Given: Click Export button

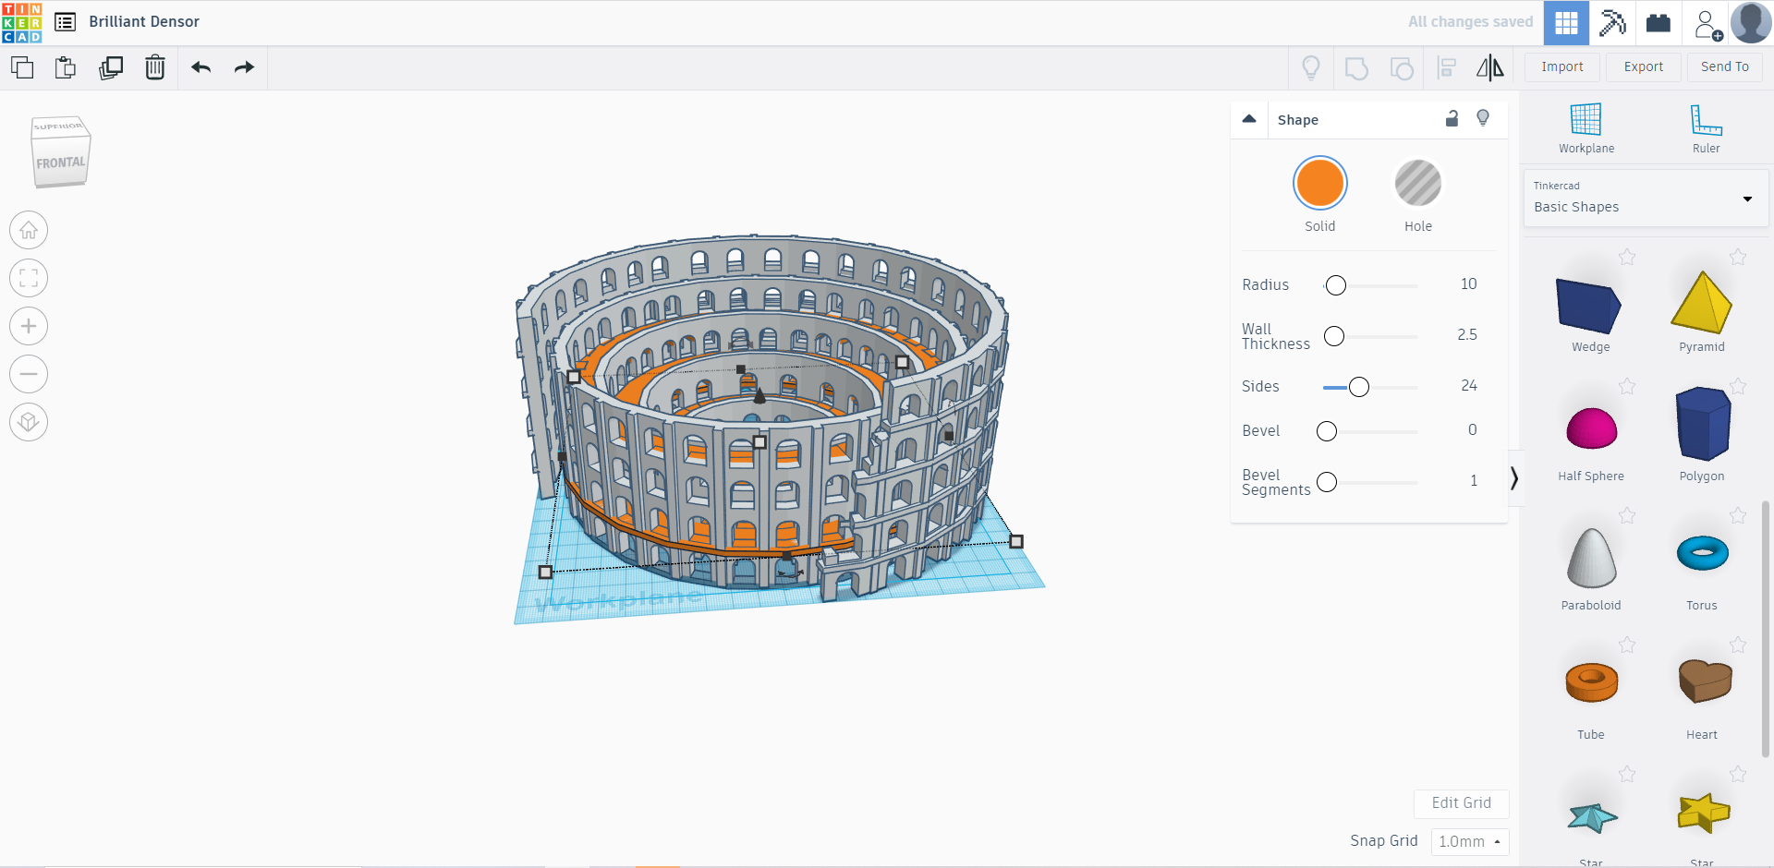Looking at the screenshot, I should (x=1644, y=67).
